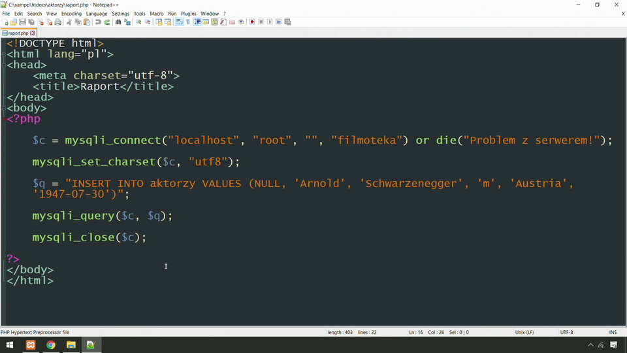
Task: Click the Zoom In toolbar icon
Action: tap(138, 22)
